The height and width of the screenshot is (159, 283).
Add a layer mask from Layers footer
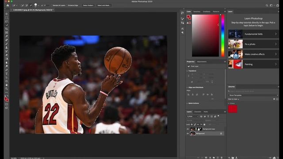pyautogui.click(x=206, y=158)
